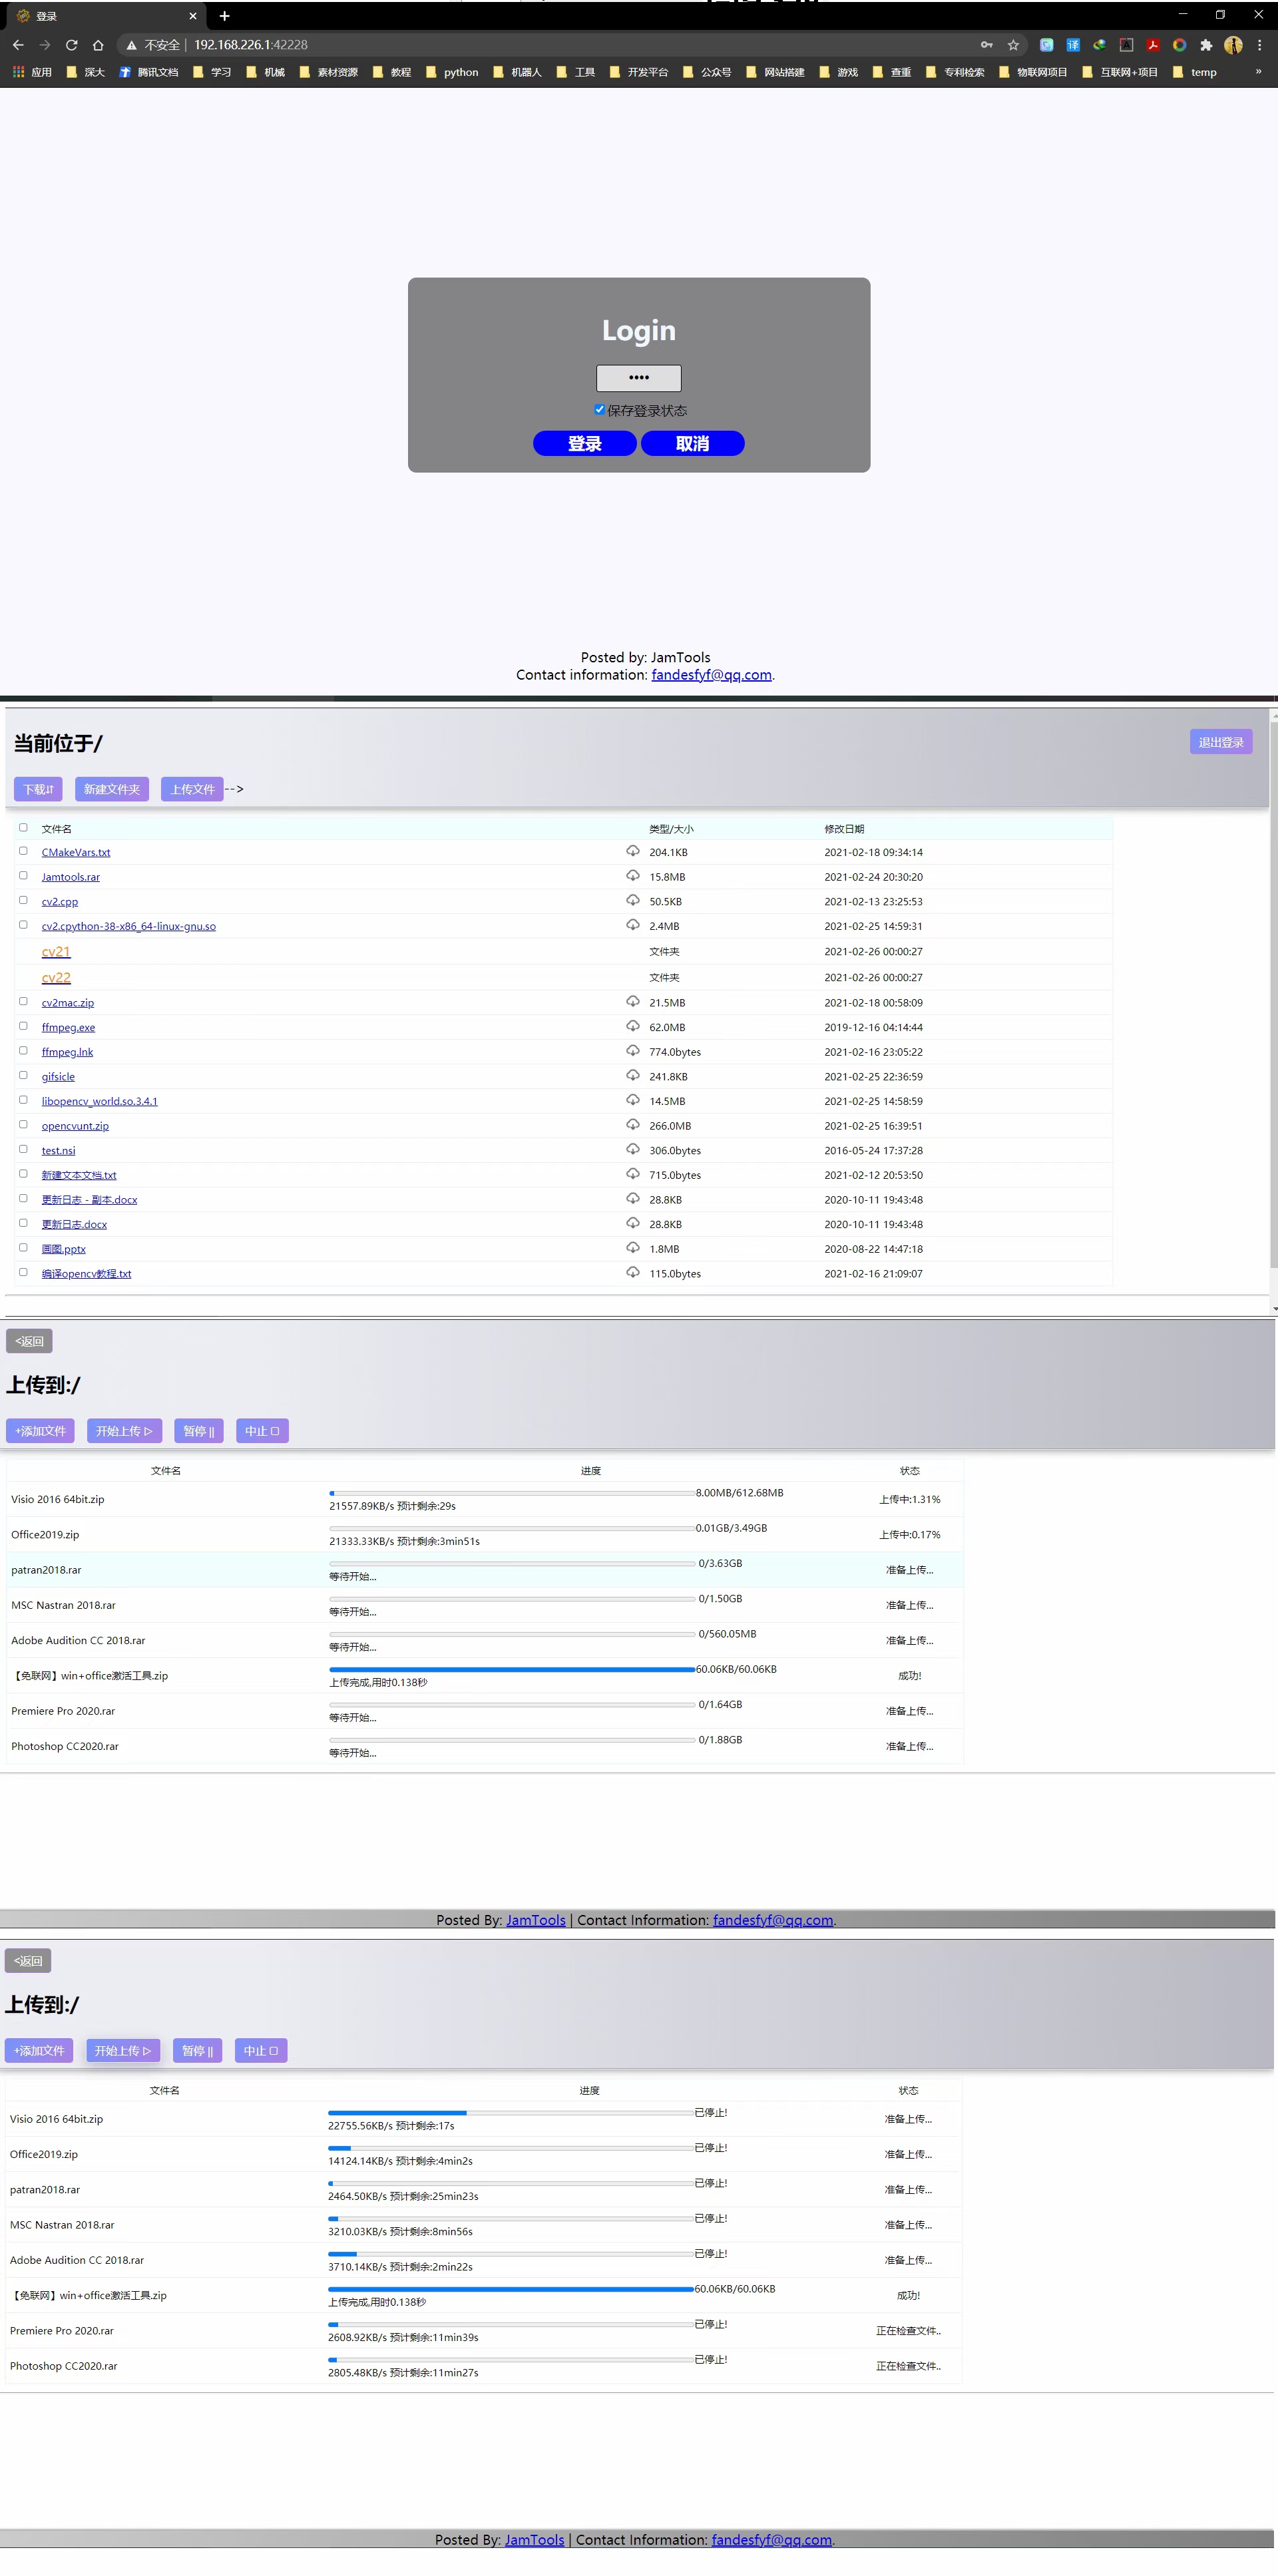Check the box next to CMakeVars.txt
The width and height of the screenshot is (1278, 2576).
coord(23,851)
